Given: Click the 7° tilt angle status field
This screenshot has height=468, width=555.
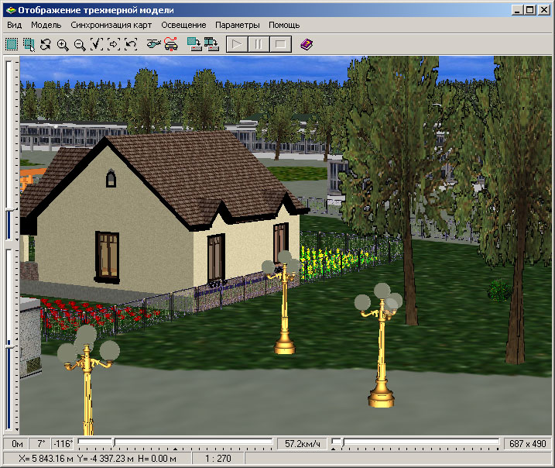Looking at the screenshot, I should pos(39,443).
